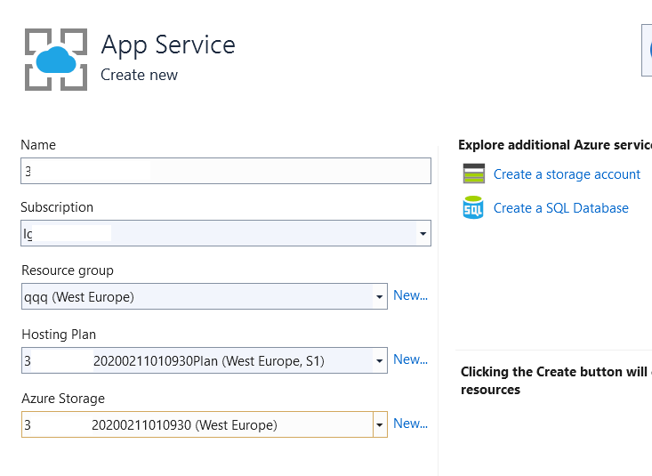Click the App Service cloud icon
652x476 pixels.
(56, 60)
